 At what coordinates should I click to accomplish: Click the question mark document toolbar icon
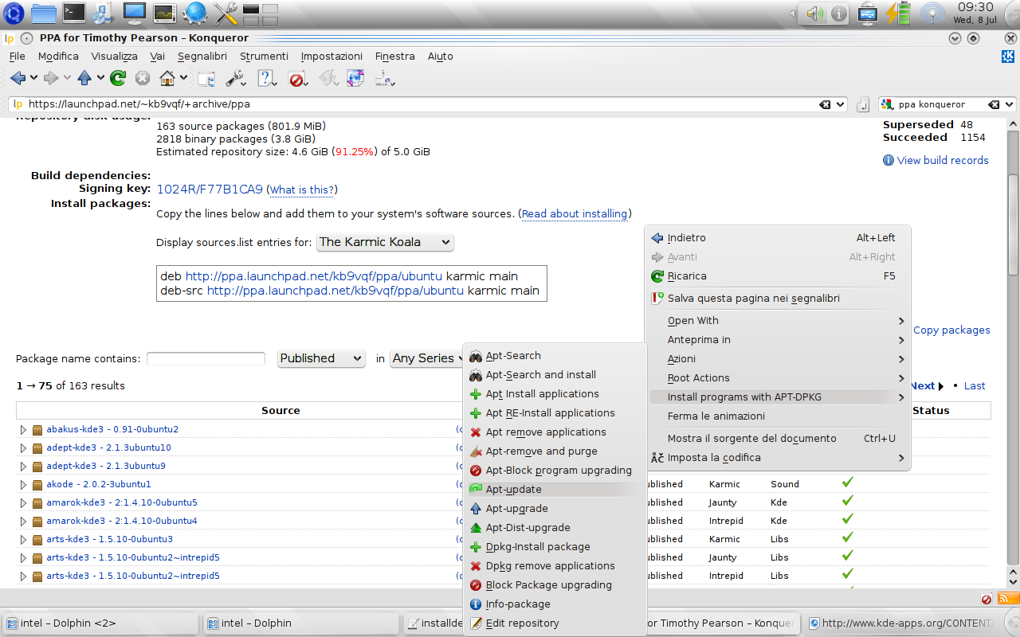click(x=266, y=78)
